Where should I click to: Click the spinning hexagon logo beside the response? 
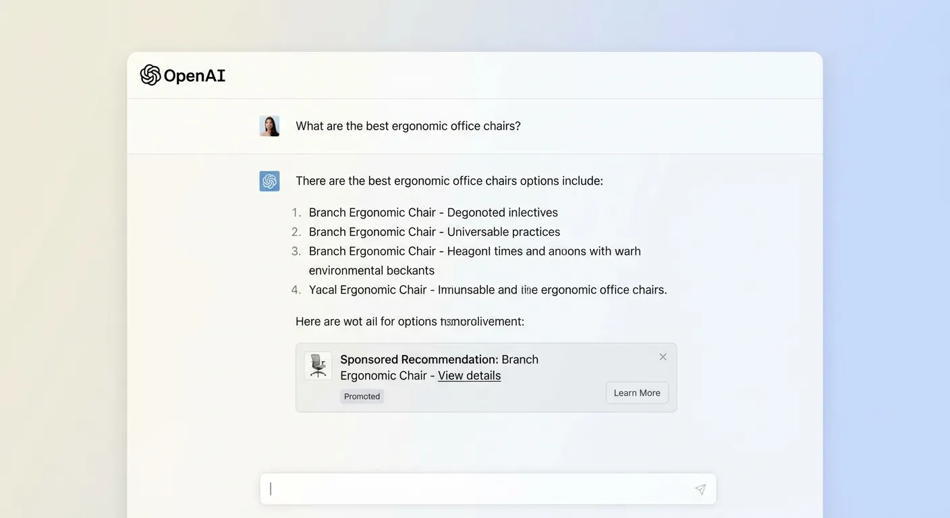[269, 181]
